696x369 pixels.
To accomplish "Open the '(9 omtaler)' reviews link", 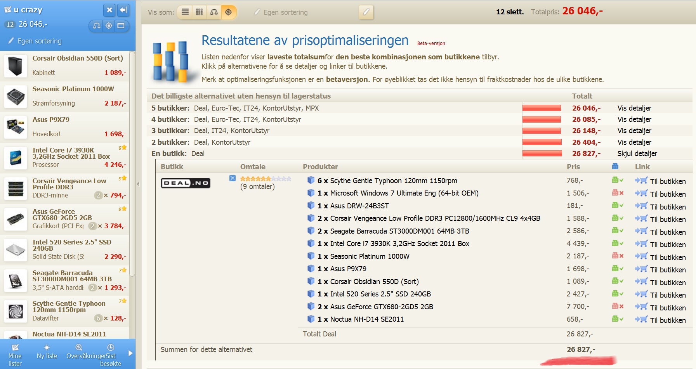I will [257, 187].
